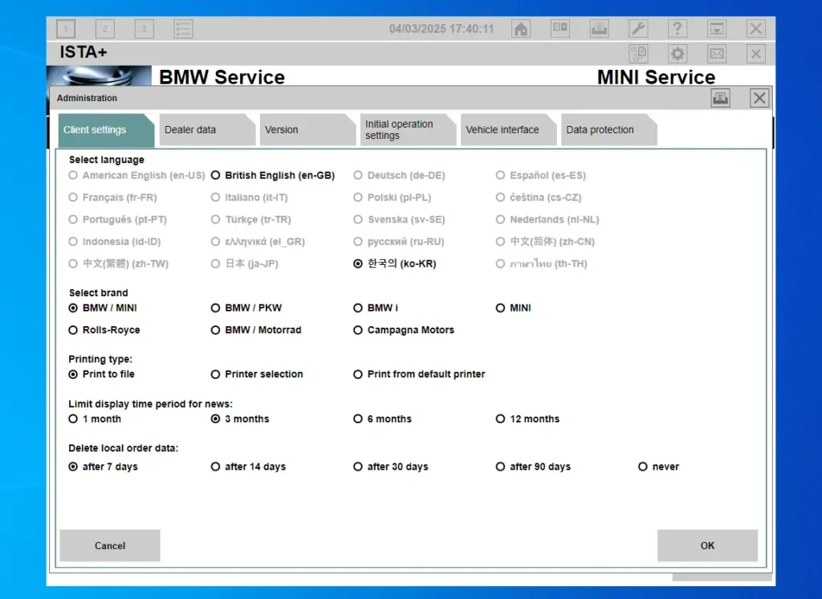The image size is (822, 599).
Task: Open the home screen icon
Action: pyautogui.click(x=520, y=28)
